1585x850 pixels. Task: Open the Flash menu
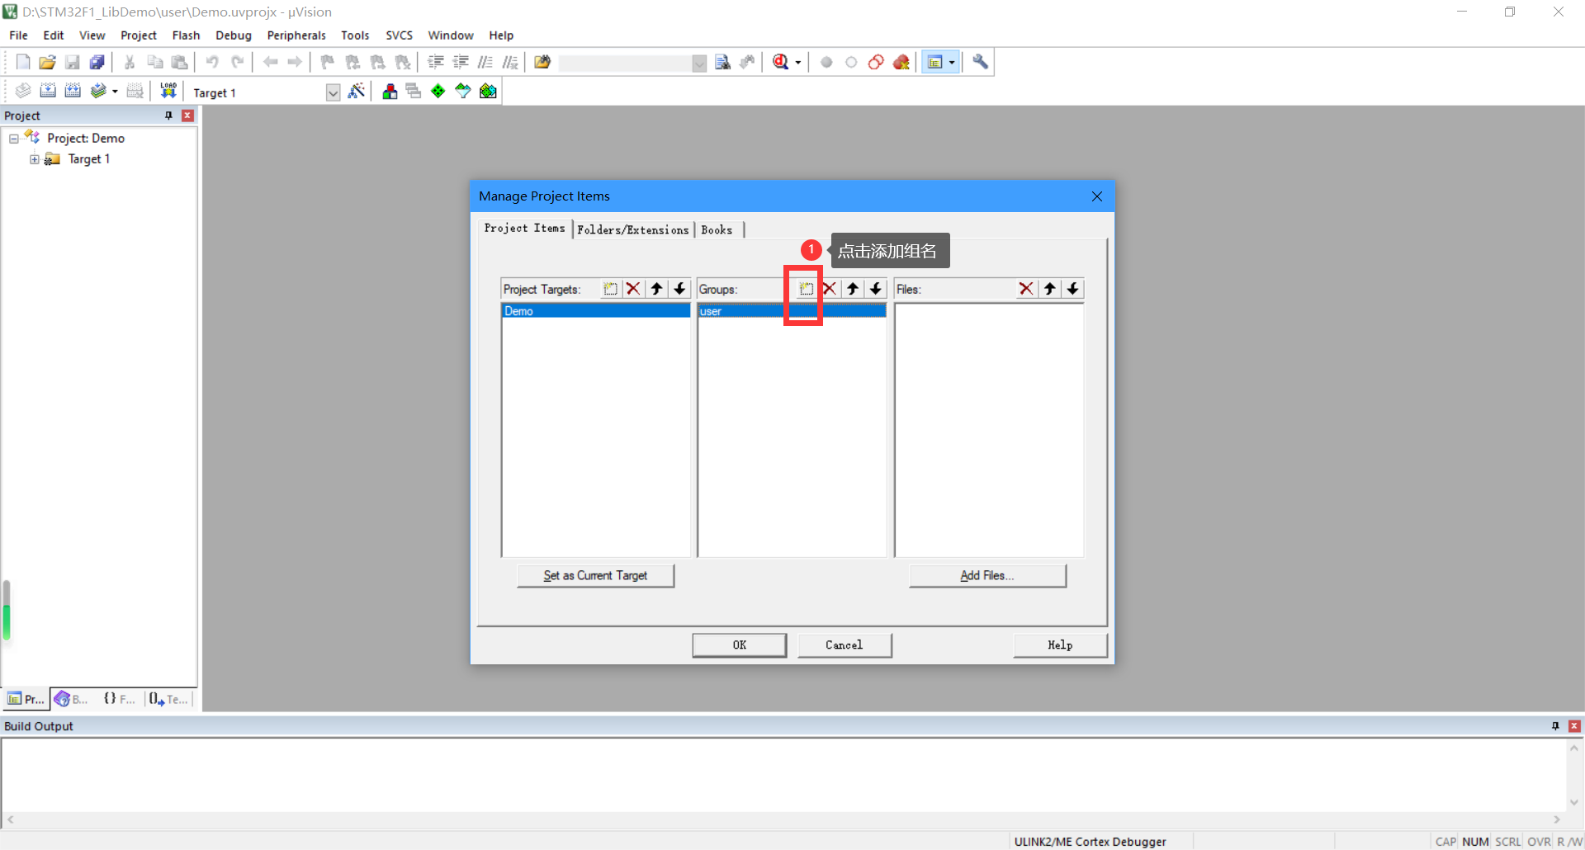point(186,35)
